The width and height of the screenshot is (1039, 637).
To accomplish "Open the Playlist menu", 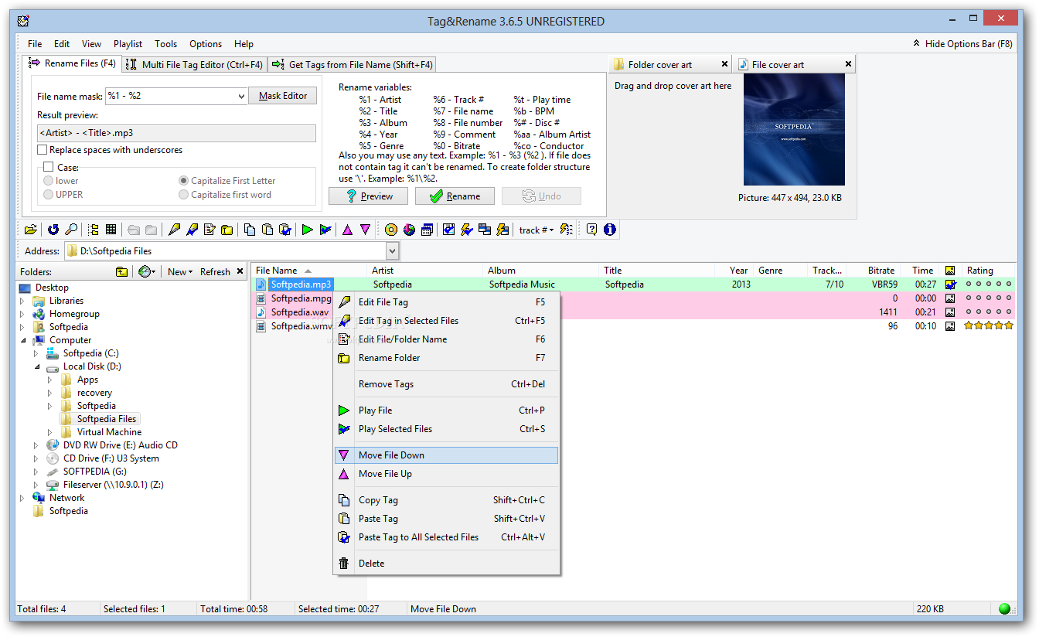I will 128,44.
